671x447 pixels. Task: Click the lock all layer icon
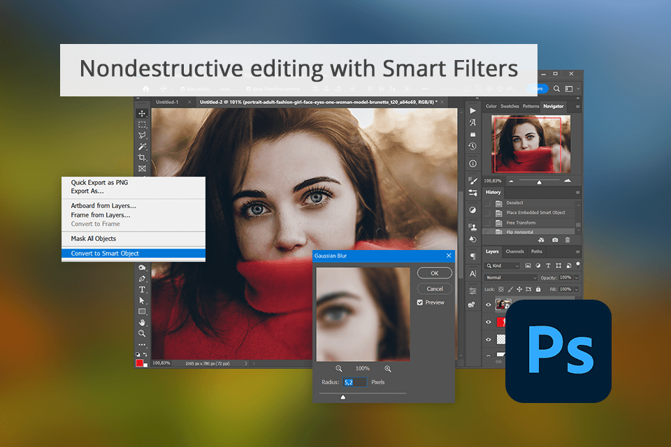tap(538, 289)
